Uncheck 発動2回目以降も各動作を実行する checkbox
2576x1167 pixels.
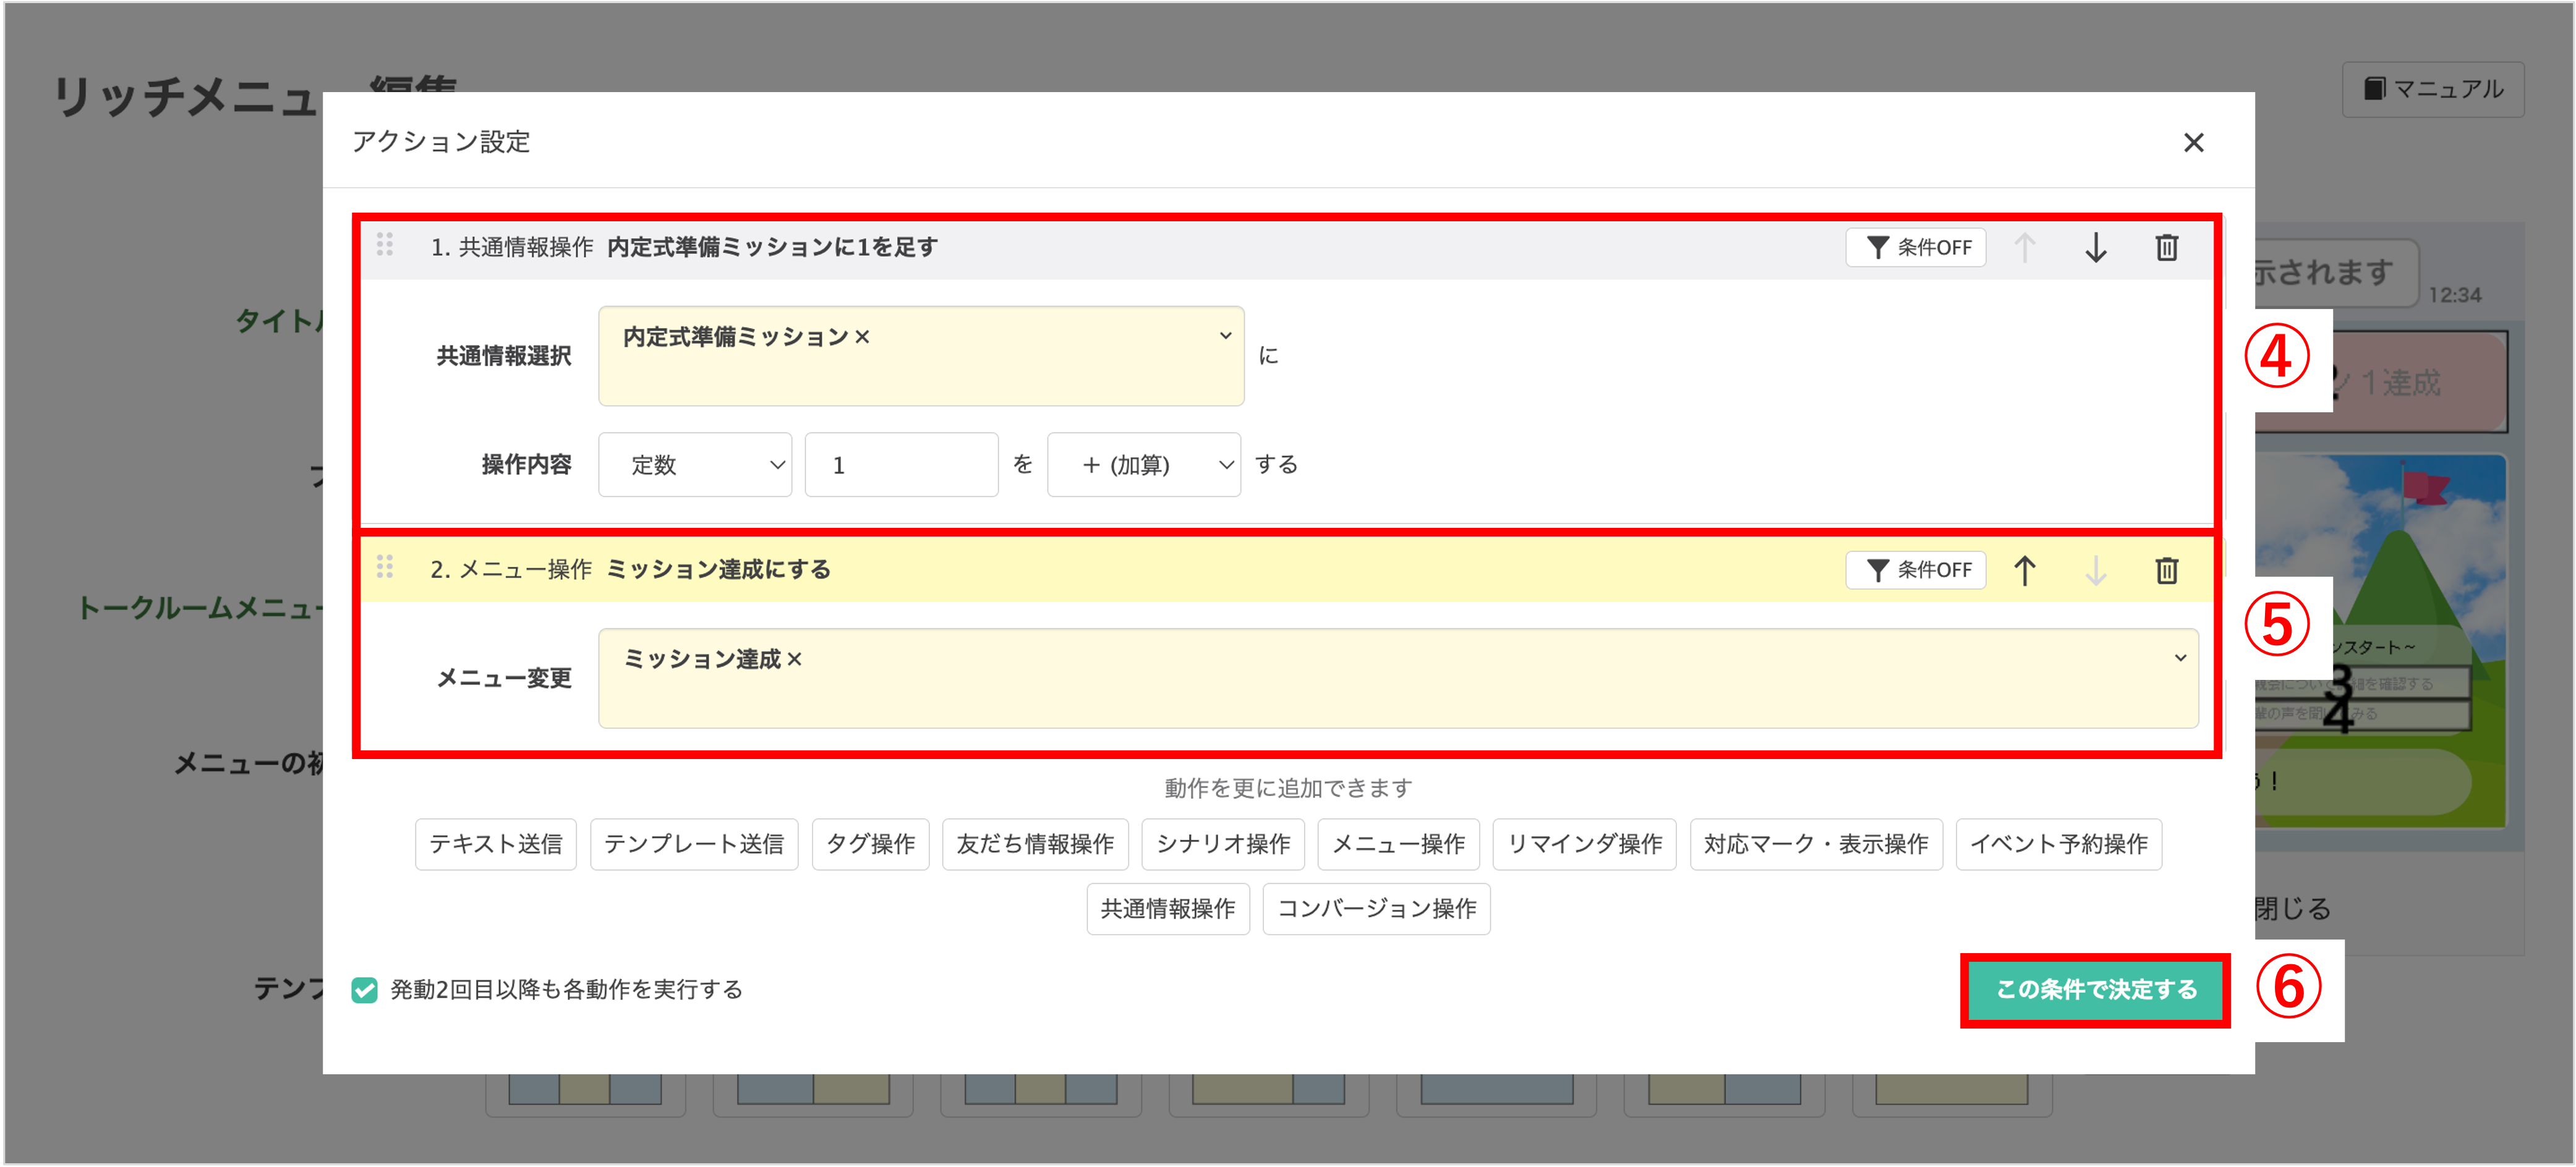click(x=365, y=989)
